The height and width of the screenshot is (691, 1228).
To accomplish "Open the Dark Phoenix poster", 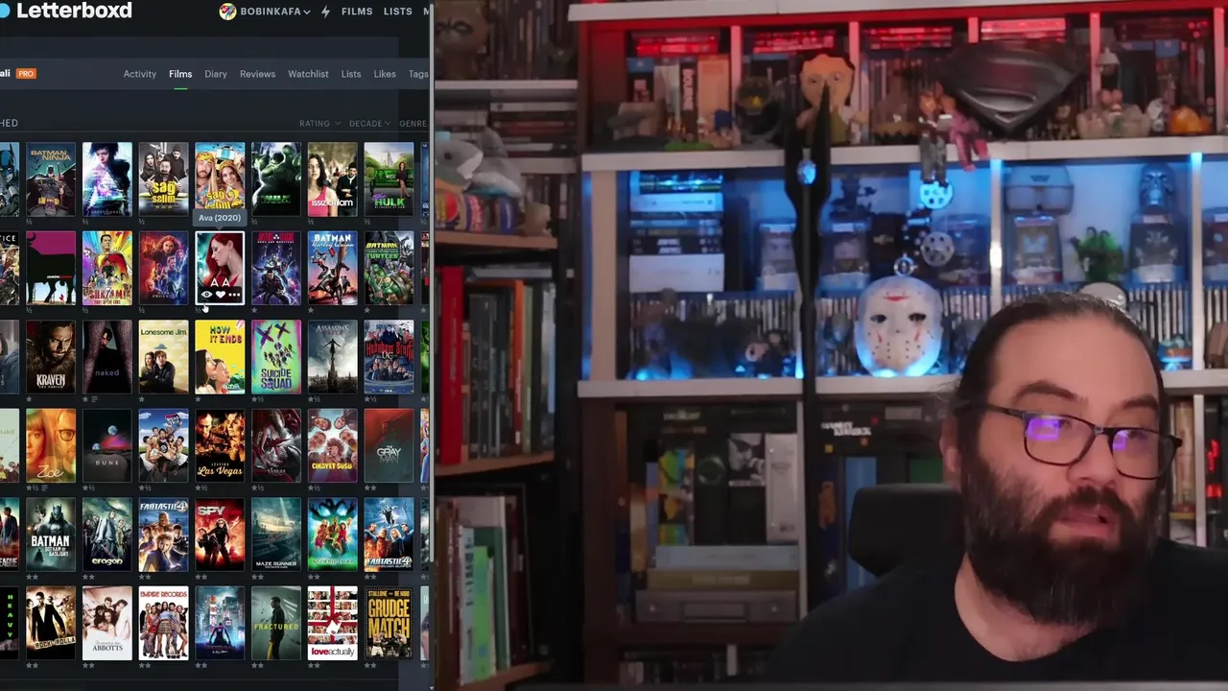I will click(x=164, y=268).
